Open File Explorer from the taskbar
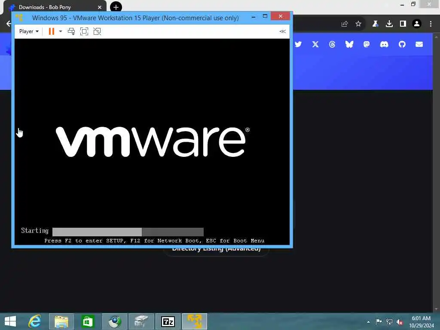 (x=61, y=321)
